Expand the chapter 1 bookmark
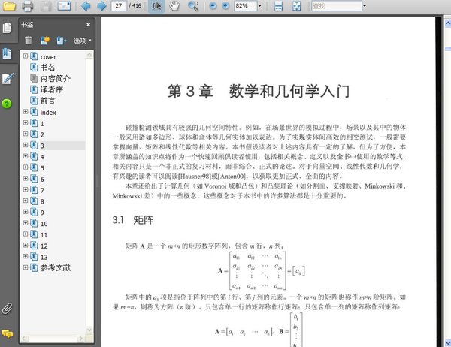This screenshot has height=347, width=451. (26, 122)
